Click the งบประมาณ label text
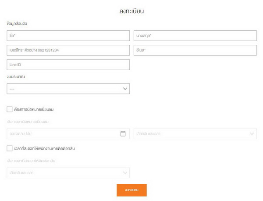 (x=16, y=76)
